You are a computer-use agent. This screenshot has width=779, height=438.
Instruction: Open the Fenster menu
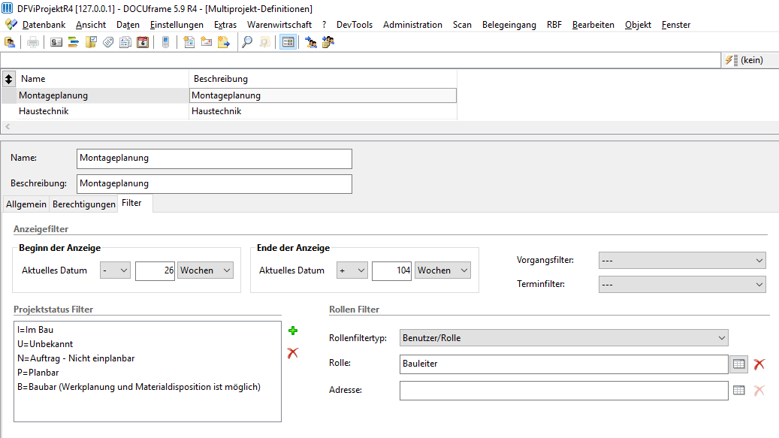tap(675, 24)
